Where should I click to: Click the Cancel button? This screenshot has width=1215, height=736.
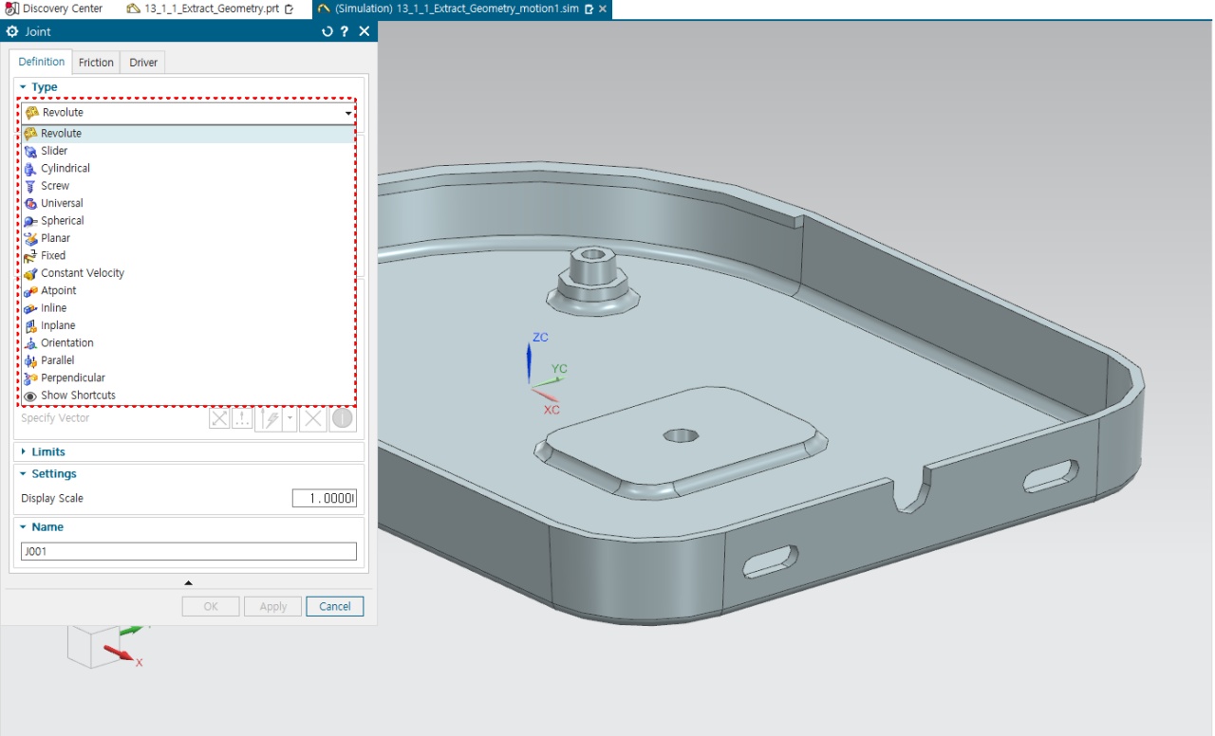334,607
